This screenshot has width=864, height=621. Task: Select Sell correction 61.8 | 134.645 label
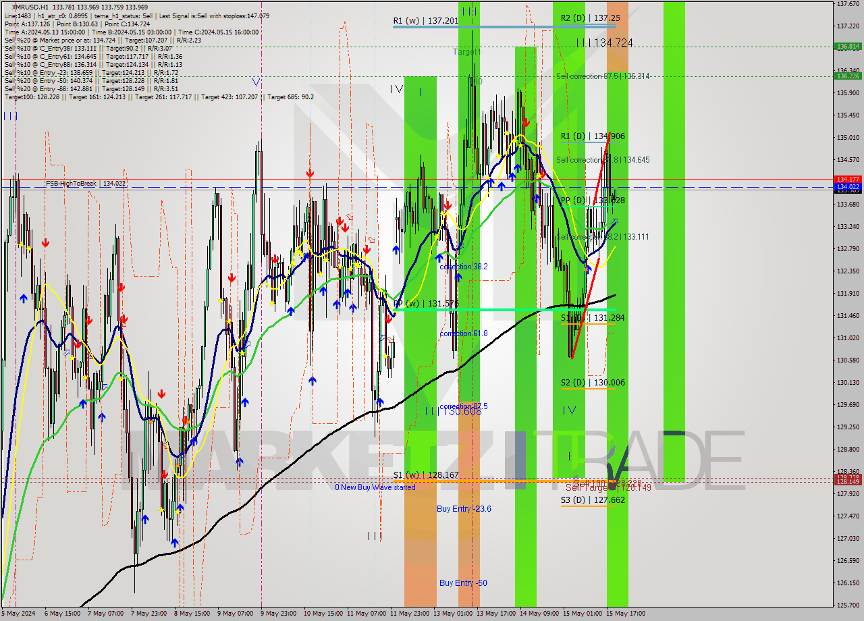pyautogui.click(x=603, y=160)
